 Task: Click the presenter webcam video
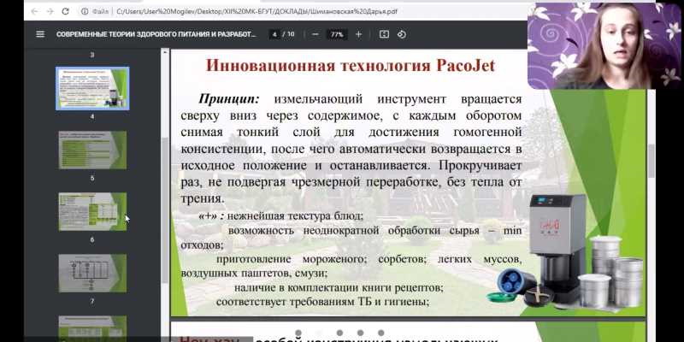click(x=604, y=45)
